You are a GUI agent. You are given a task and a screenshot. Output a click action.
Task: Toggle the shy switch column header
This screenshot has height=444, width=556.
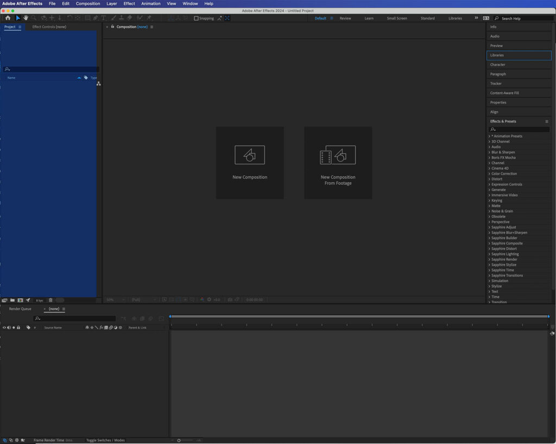[x=87, y=327]
